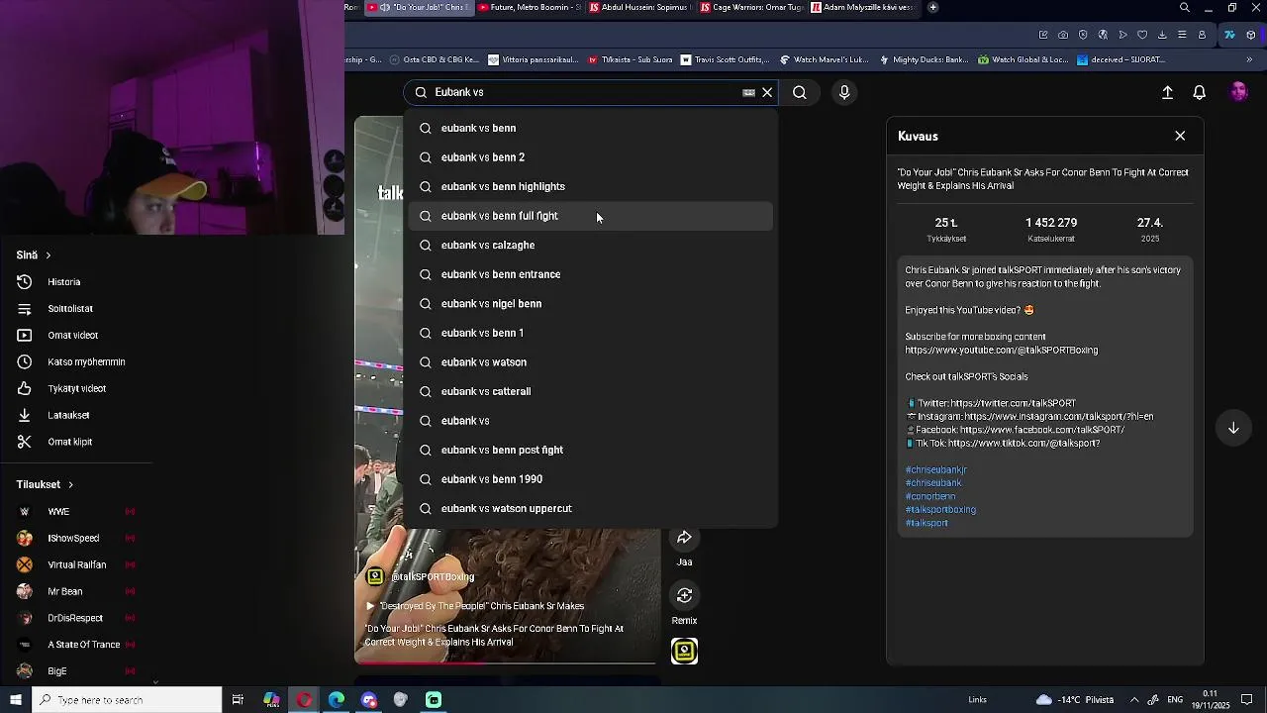Image resolution: width=1267 pixels, height=713 pixels.
Task: Expand hidden system tray icons chevron
Action: coord(1134,700)
